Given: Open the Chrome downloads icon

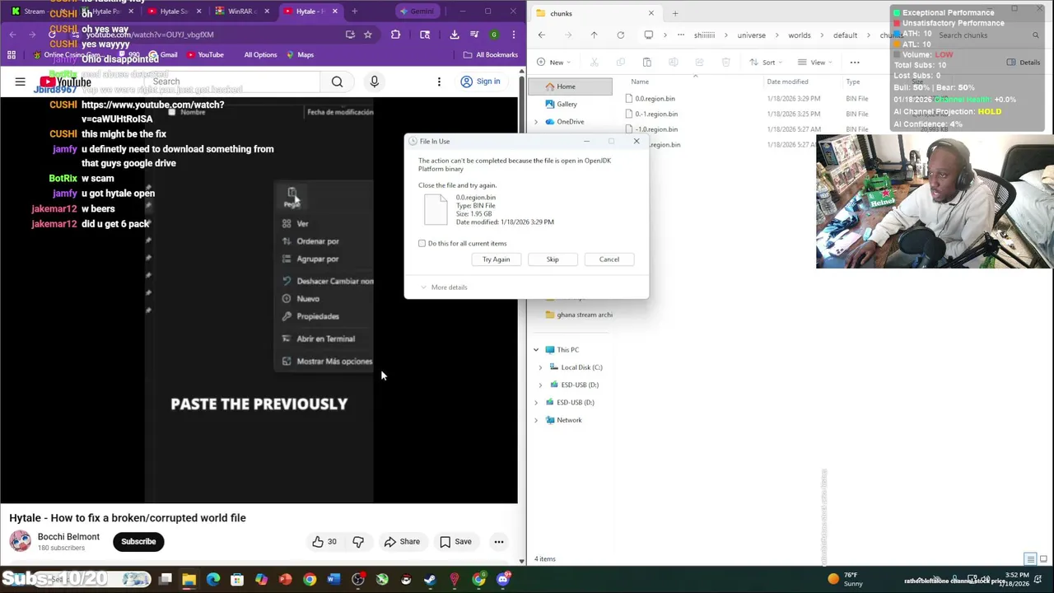Looking at the screenshot, I should (454, 35).
